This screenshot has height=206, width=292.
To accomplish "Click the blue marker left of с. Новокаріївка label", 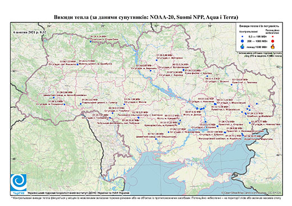I will tap(168, 132).
